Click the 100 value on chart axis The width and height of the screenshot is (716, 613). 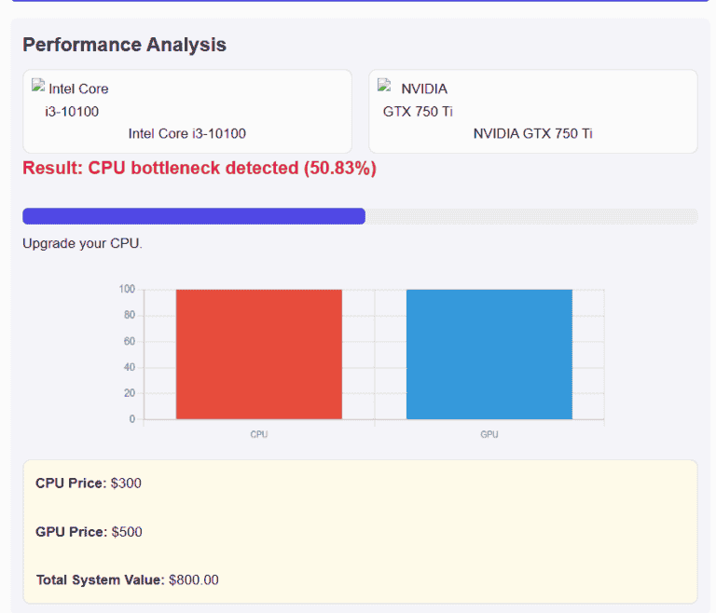[127, 289]
